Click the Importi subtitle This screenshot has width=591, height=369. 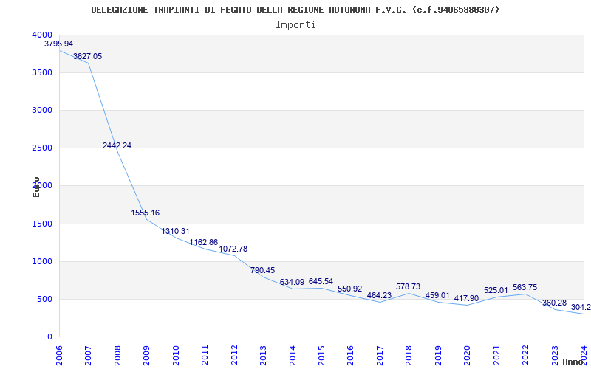pos(295,25)
